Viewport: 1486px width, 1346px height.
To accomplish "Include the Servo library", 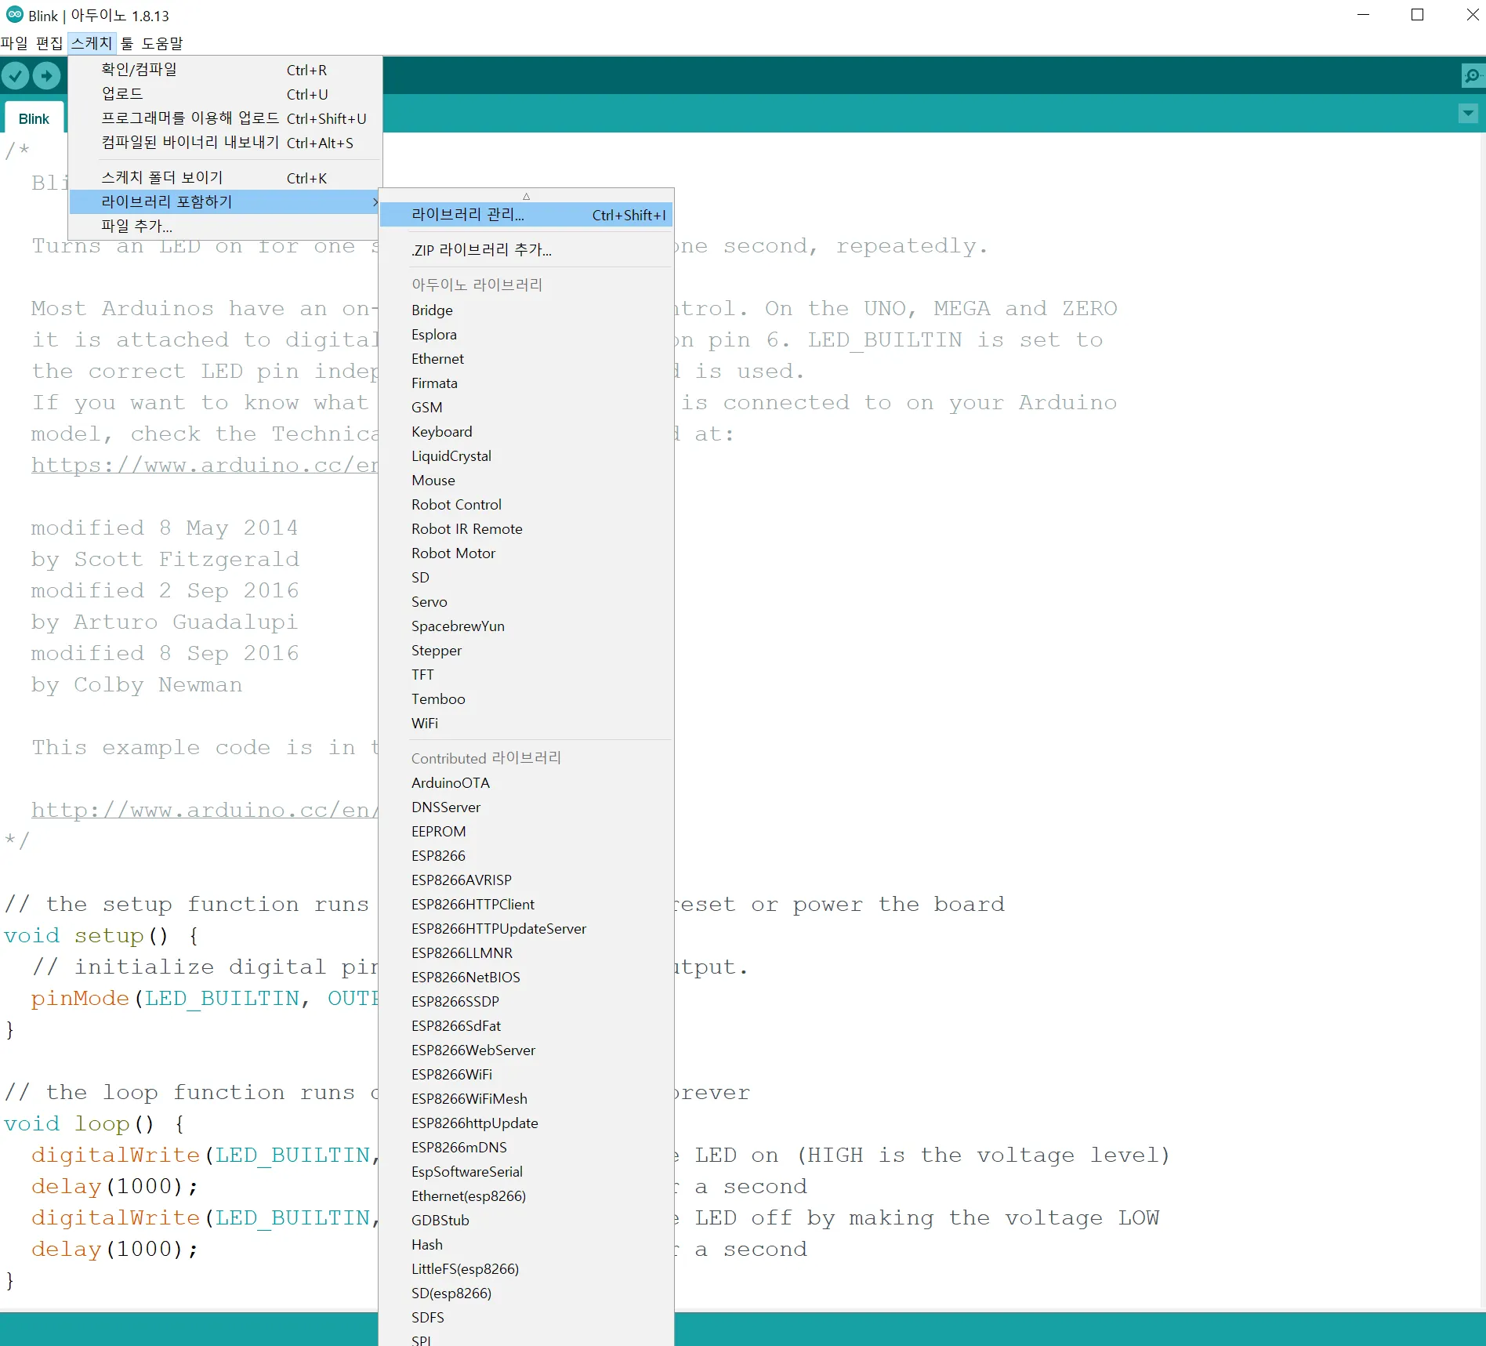I will pyautogui.click(x=429, y=602).
